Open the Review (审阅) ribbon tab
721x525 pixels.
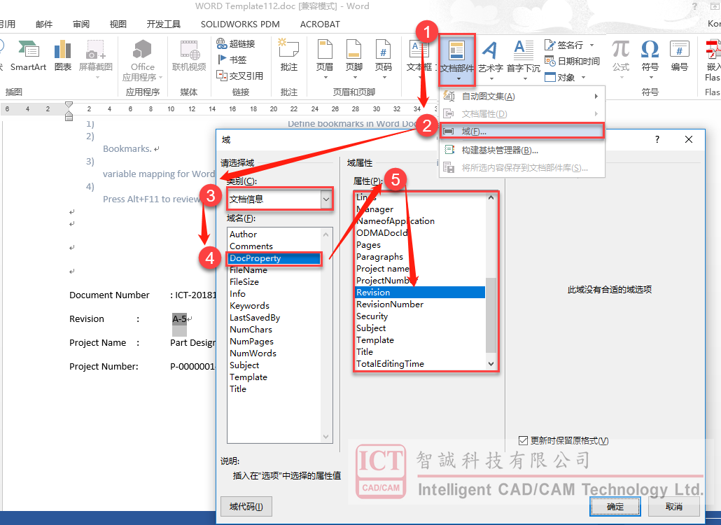[x=81, y=24]
